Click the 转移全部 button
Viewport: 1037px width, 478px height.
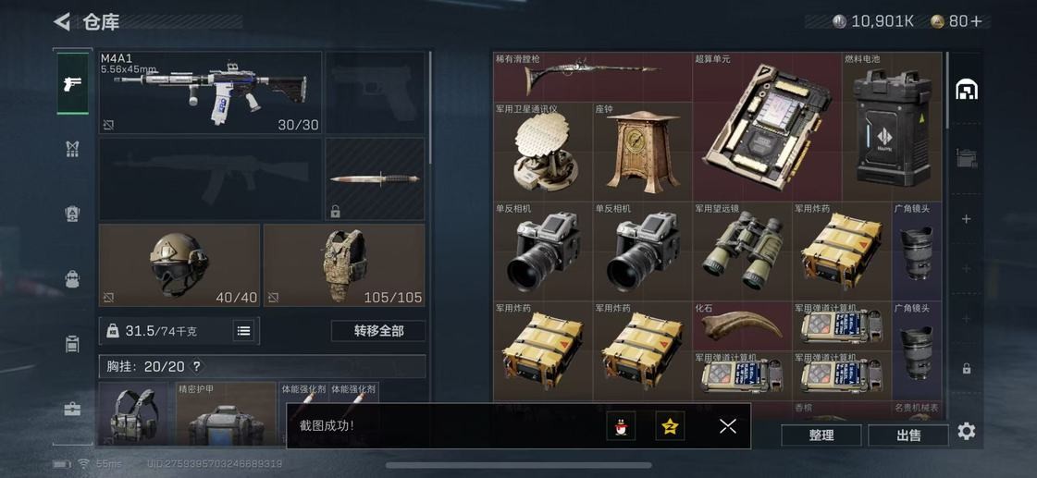coord(378,331)
